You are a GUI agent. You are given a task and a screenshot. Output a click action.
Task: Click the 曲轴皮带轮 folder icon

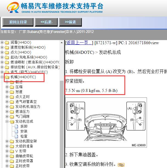click(x=12, y=156)
